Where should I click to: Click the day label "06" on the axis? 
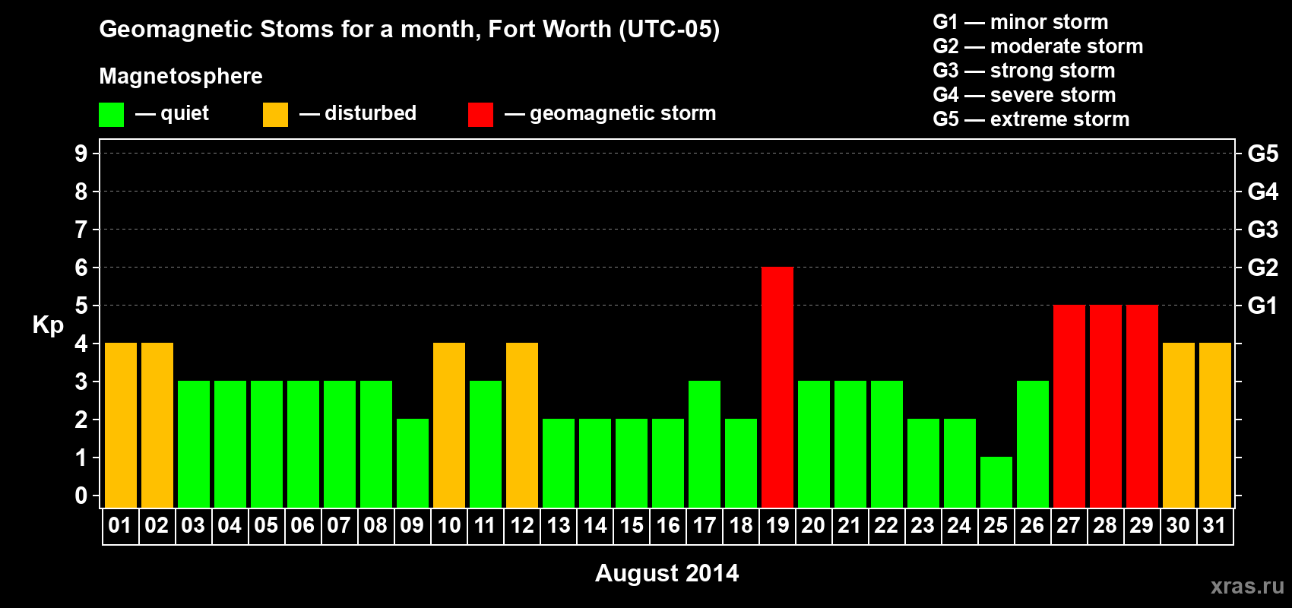[302, 525]
